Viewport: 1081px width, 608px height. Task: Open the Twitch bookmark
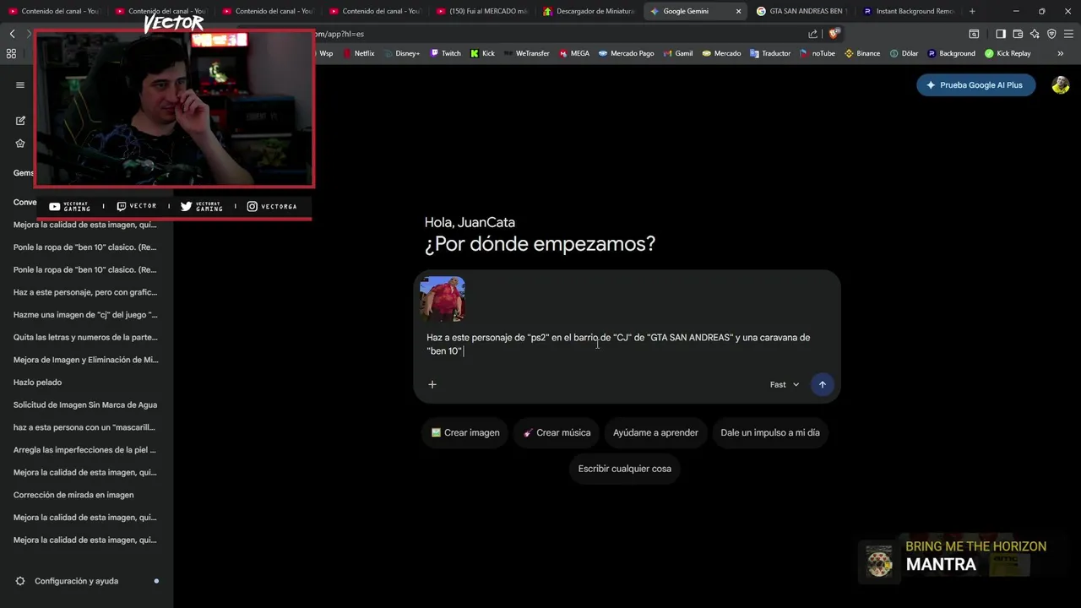[446, 53]
